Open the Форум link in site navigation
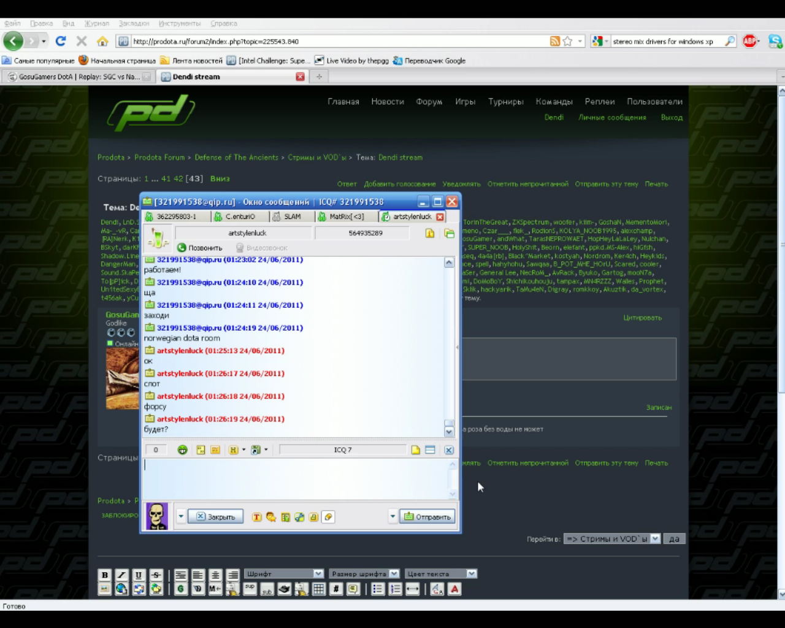The image size is (785, 628). (x=429, y=102)
